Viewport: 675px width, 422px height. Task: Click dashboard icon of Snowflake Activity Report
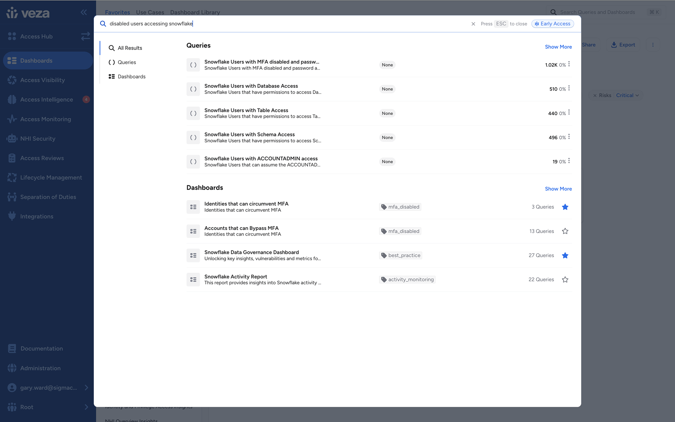coord(193,279)
